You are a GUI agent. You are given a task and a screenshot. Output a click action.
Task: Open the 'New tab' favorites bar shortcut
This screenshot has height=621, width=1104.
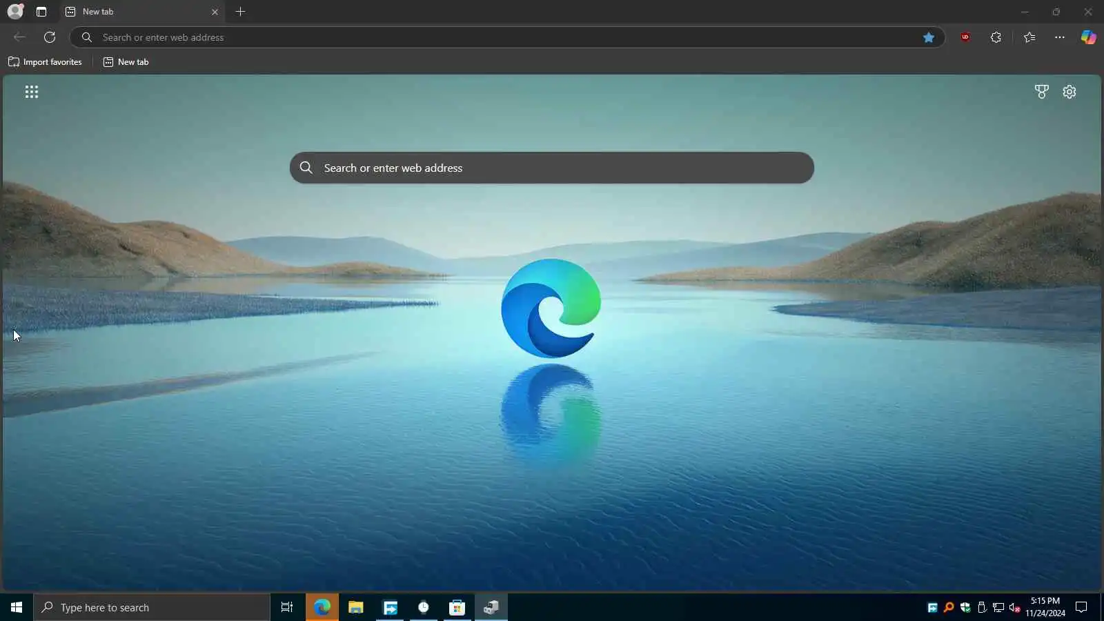click(x=126, y=62)
